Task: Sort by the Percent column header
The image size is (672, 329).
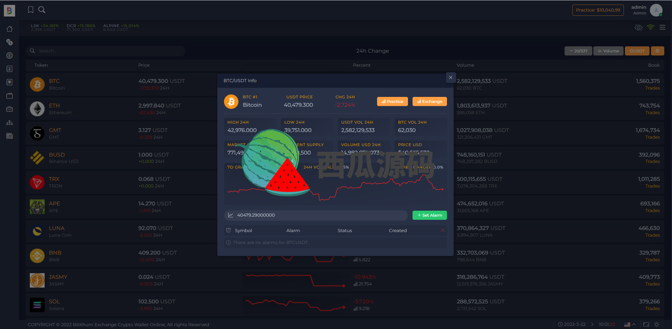Action: tap(362, 65)
